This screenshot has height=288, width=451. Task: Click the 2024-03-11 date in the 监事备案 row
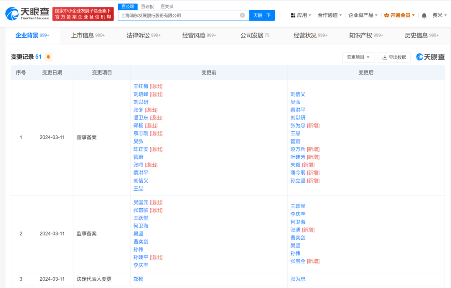52,234
